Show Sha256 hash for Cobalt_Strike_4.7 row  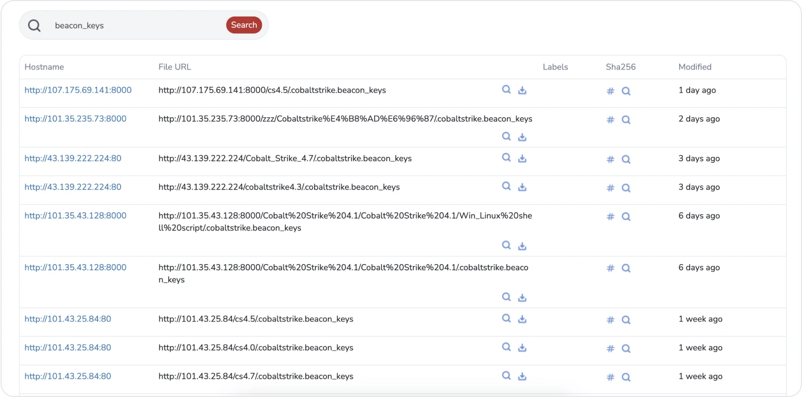pyautogui.click(x=610, y=159)
